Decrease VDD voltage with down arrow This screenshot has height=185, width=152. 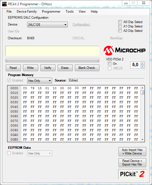142,66
